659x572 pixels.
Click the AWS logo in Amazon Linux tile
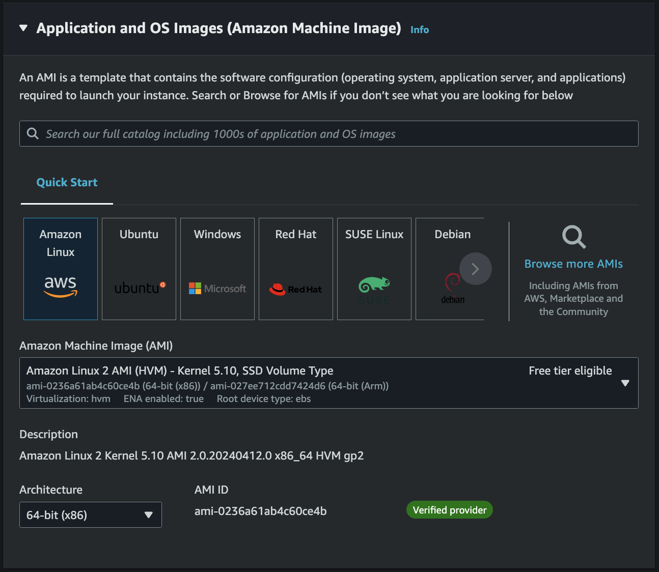click(x=61, y=286)
